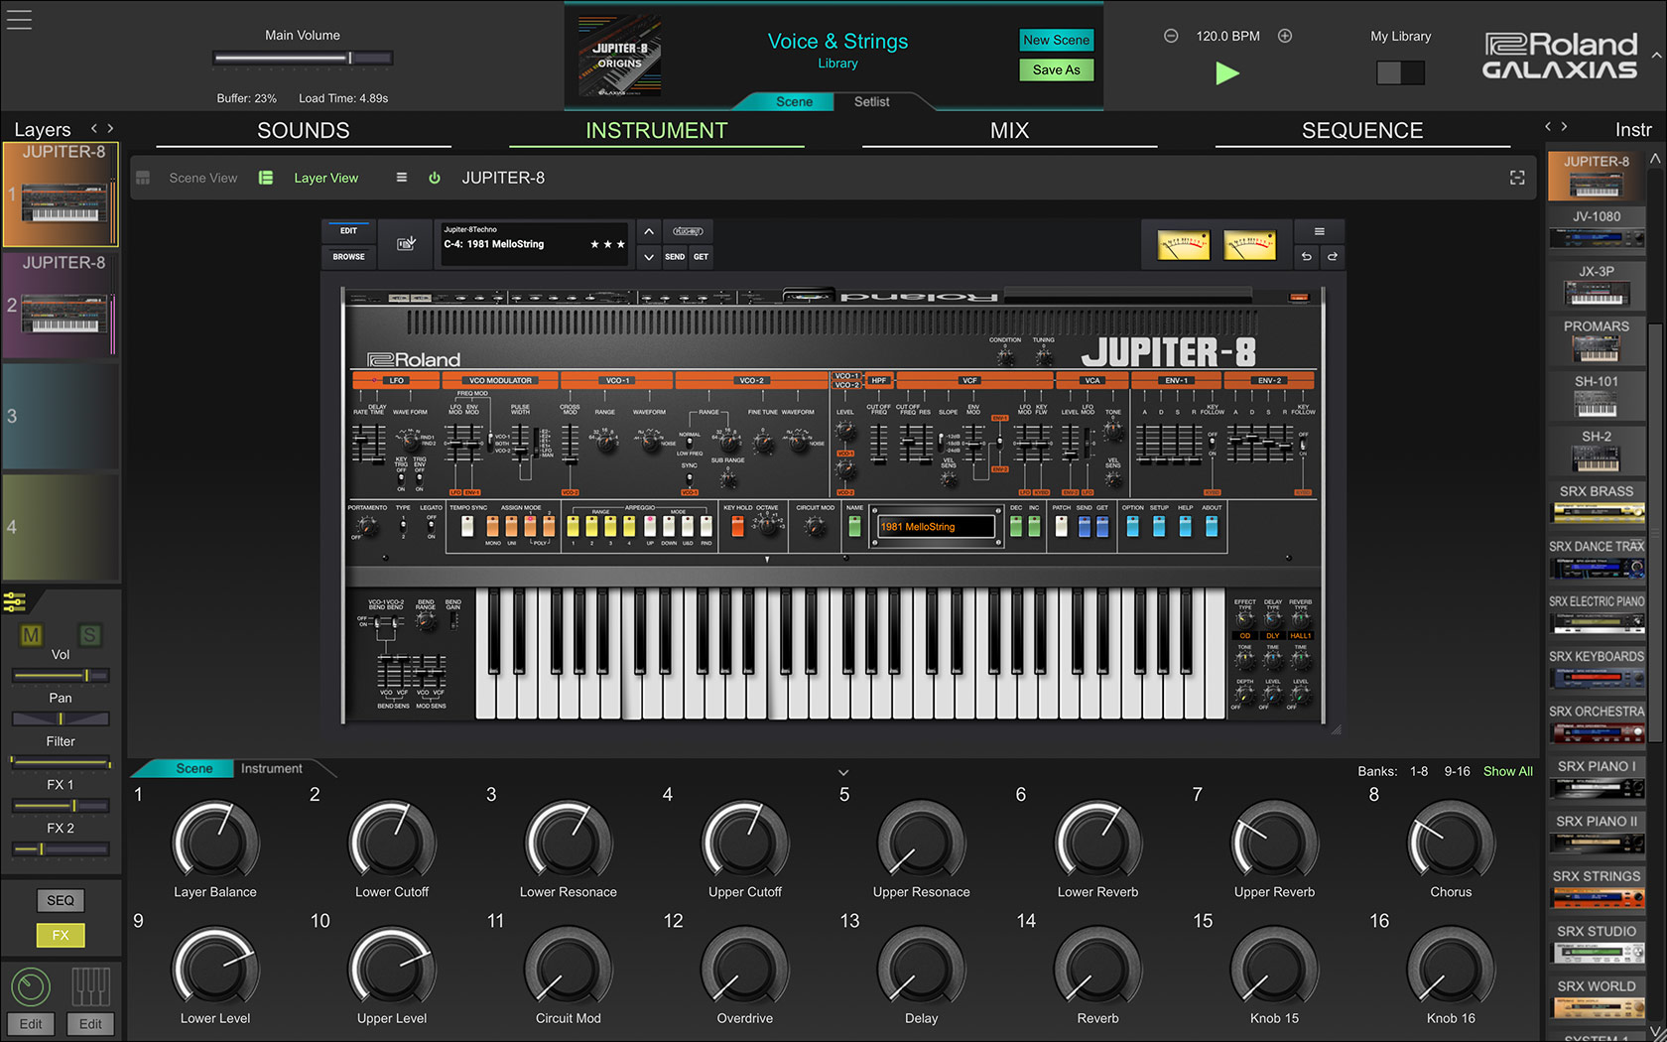Image resolution: width=1667 pixels, height=1042 pixels.
Task: Redo the last plugin edit
Action: click(1333, 256)
